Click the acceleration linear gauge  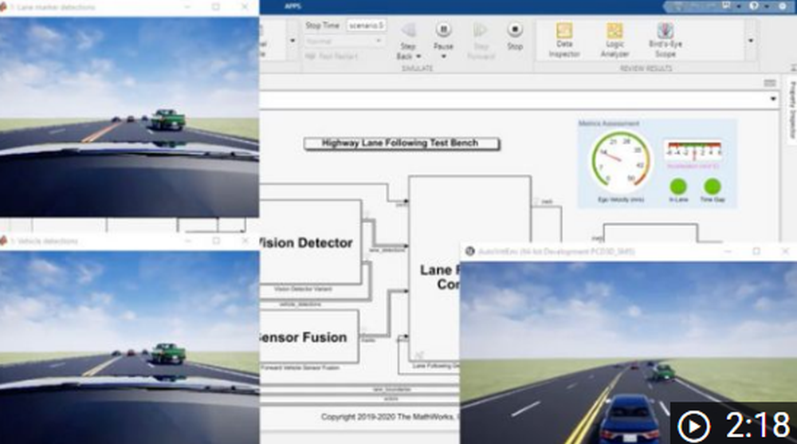click(x=693, y=151)
